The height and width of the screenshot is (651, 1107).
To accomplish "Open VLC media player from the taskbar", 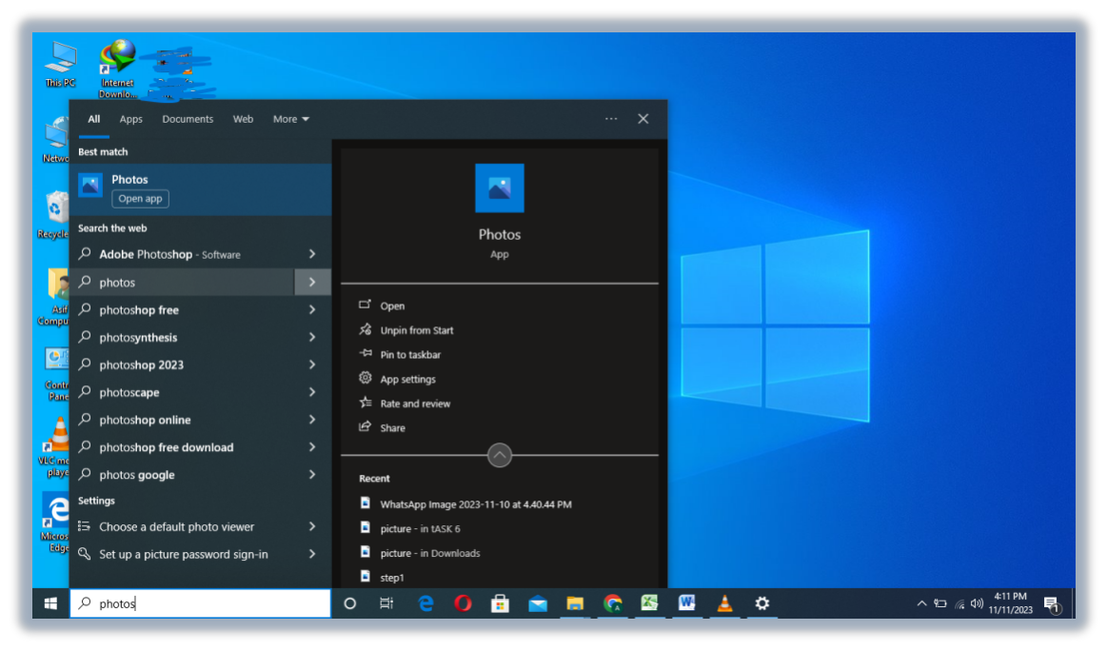I will [724, 603].
